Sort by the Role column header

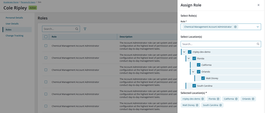point(54,37)
